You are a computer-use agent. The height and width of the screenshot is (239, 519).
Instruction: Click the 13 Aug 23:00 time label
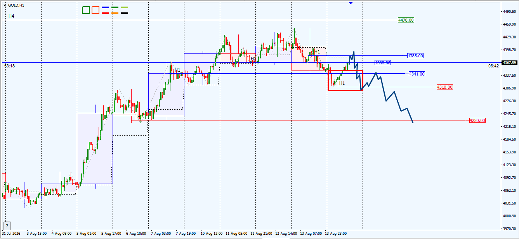click(x=336, y=234)
